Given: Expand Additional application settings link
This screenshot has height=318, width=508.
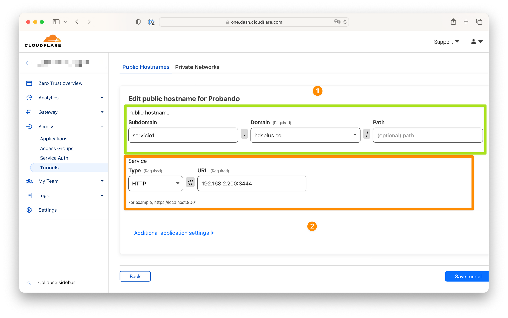Looking at the screenshot, I should pyautogui.click(x=174, y=233).
